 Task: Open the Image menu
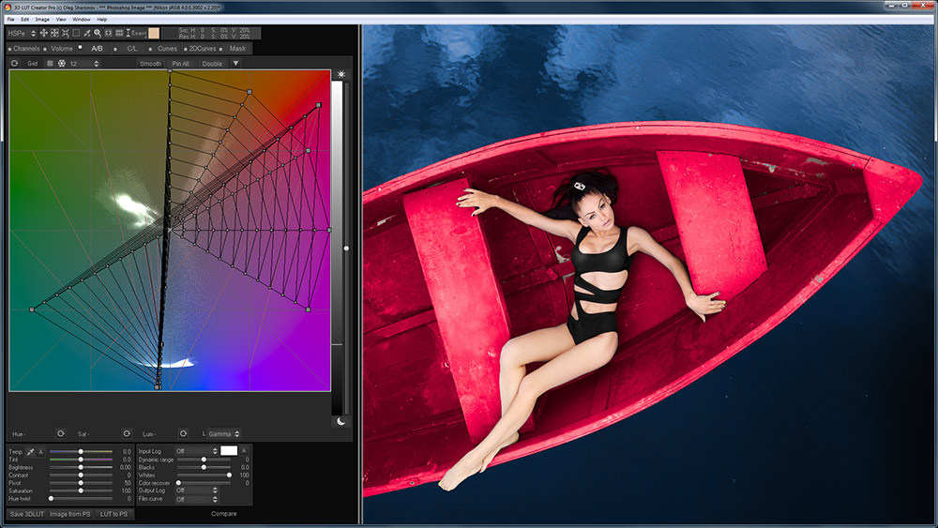click(42, 19)
